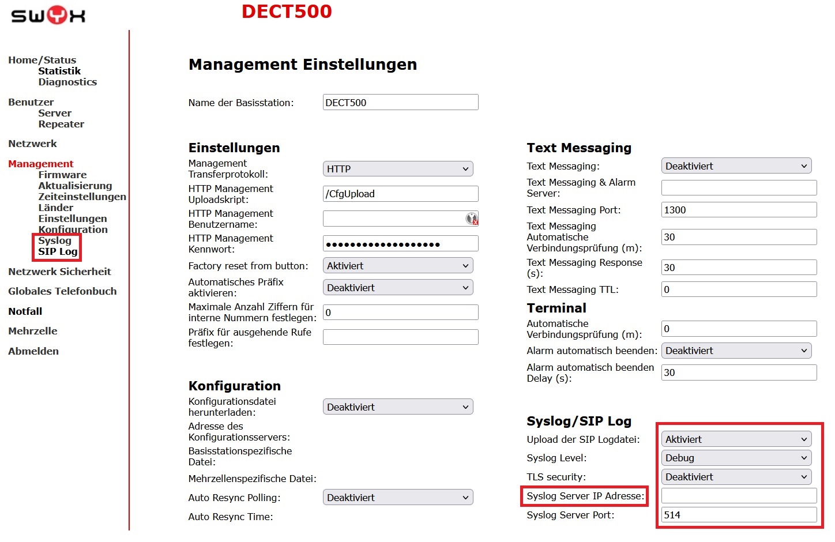Image resolution: width=835 pixels, height=542 pixels.
Task: Change the Factory reset from button setting
Action: (397, 265)
